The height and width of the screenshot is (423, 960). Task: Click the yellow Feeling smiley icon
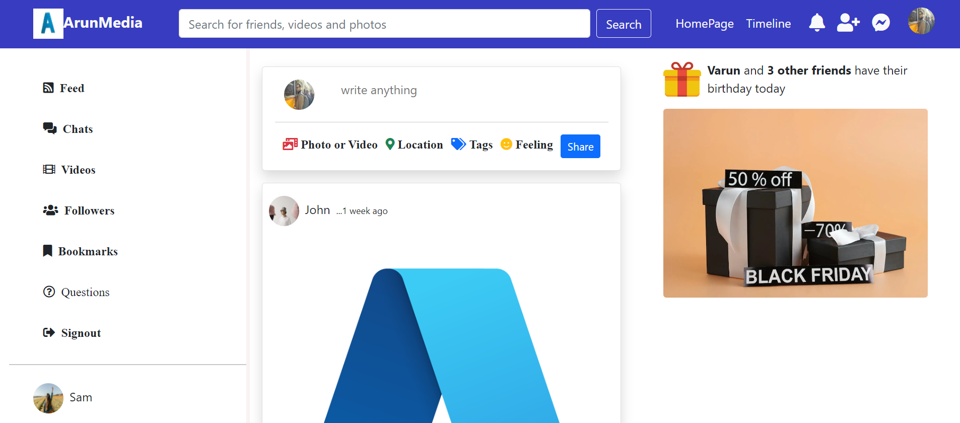[x=506, y=144]
